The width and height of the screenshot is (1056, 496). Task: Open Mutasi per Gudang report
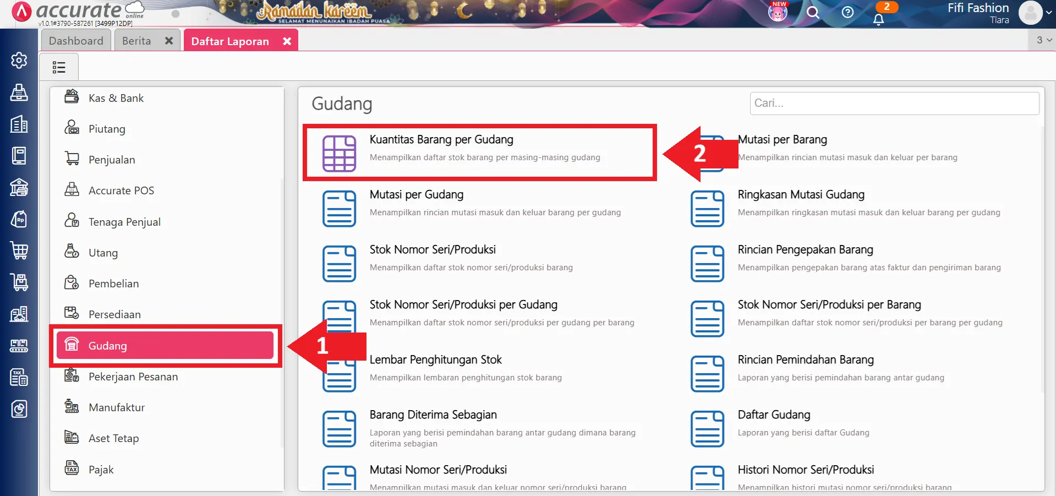point(416,195)
